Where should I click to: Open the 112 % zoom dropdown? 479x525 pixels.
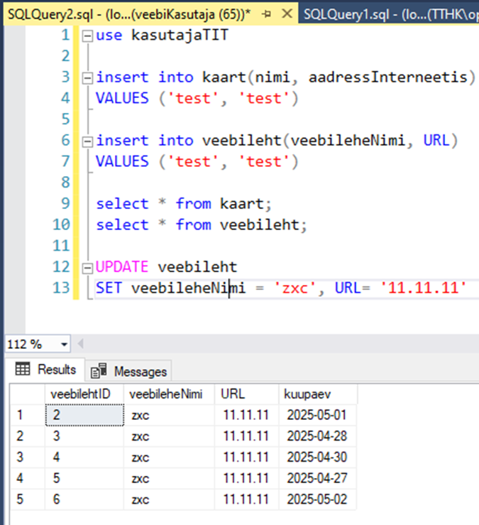pos(65,344)
